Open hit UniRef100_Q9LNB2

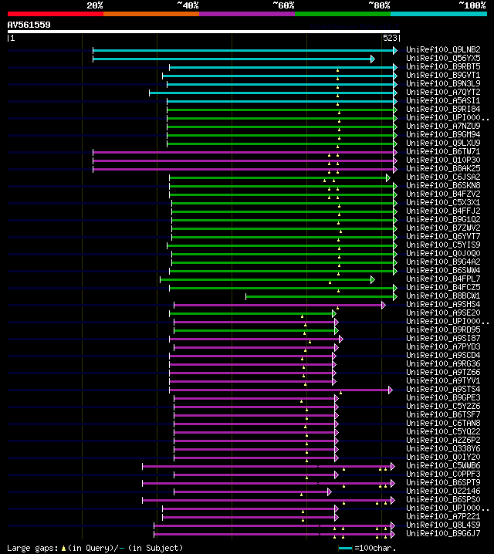coord(443,49)
